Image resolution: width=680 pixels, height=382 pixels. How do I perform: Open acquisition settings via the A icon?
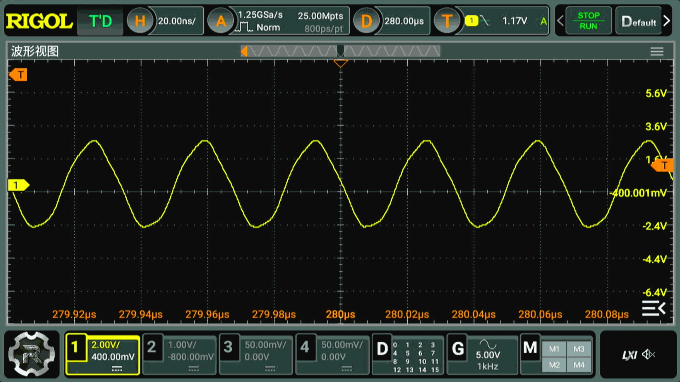[x=221, y=21]
